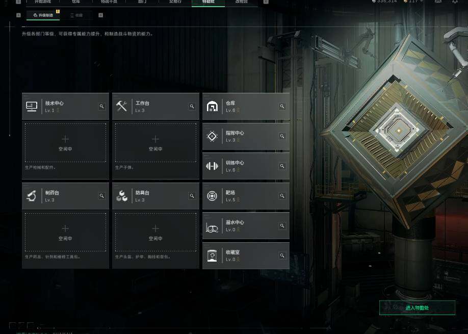Inspect 指挥中心 with its magnifier icon
468x334 pixels.
(282, 136)
